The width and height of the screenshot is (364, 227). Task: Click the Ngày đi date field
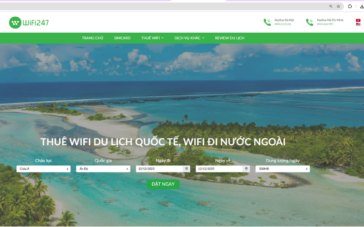(x=160, y=168)
